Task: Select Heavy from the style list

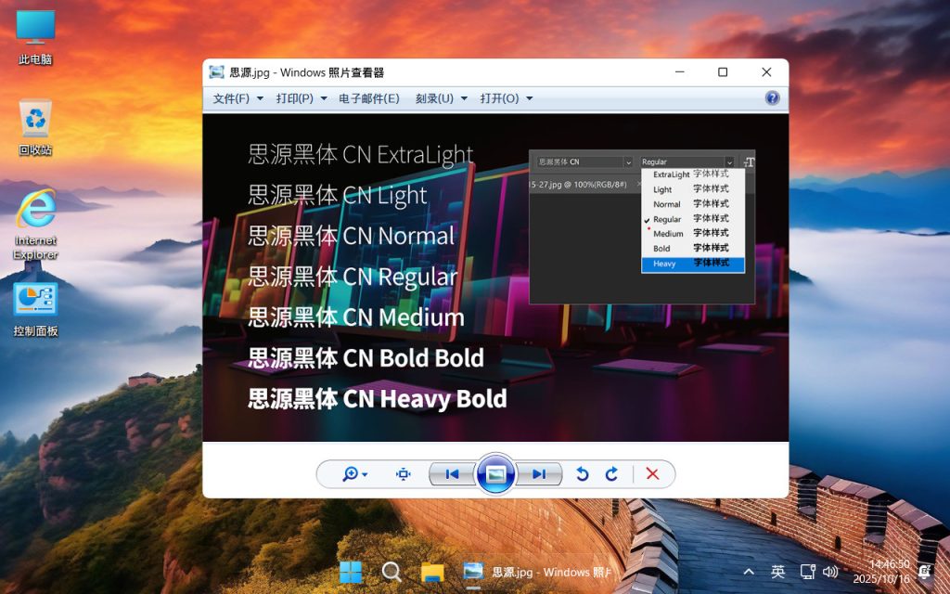Action: (664, 264)
